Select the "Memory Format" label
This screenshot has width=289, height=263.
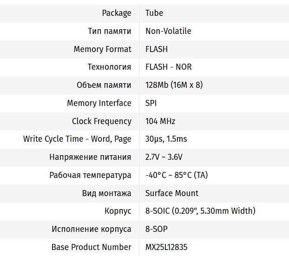click(x=102, y=49)
